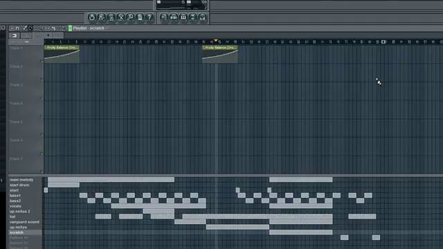Click the up neXus pattern block
Image resolution: width=443 pixels, height=249 pixels.
(x=237, y=227)
